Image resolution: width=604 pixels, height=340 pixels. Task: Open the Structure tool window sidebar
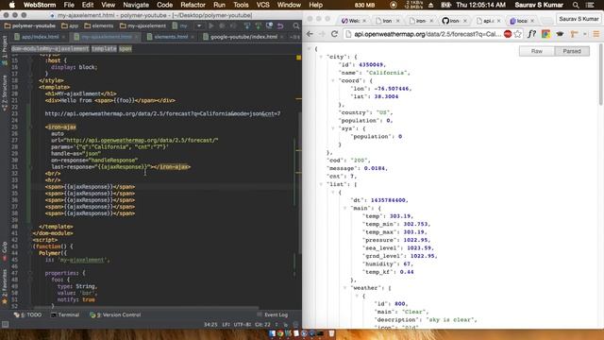tap(4, 93)
